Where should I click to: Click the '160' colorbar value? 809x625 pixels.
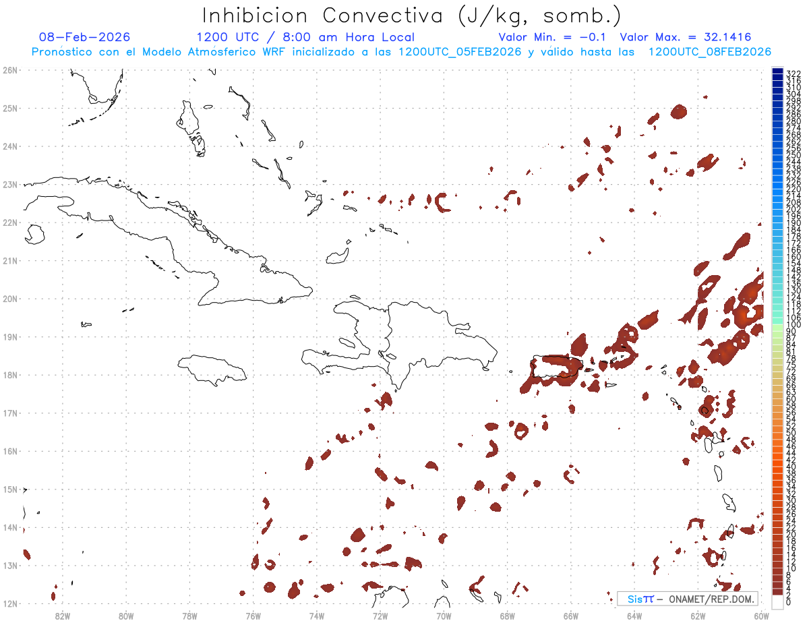[x=793, y=257]
